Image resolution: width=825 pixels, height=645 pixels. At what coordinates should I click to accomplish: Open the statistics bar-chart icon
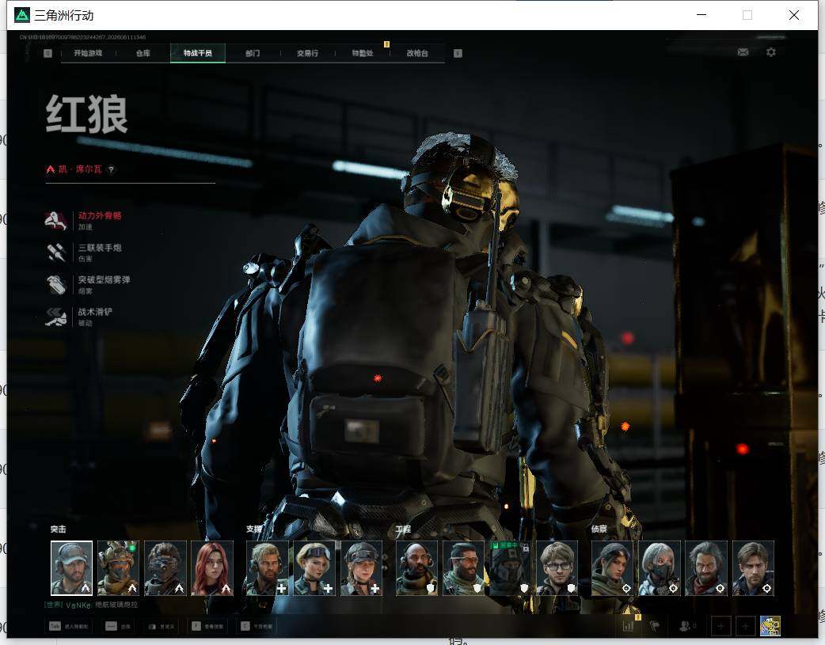click(x=628, y=626)
